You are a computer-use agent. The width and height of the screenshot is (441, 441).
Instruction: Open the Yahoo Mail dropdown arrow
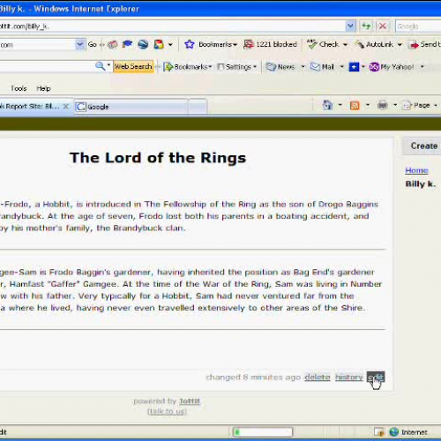point(341,67)
